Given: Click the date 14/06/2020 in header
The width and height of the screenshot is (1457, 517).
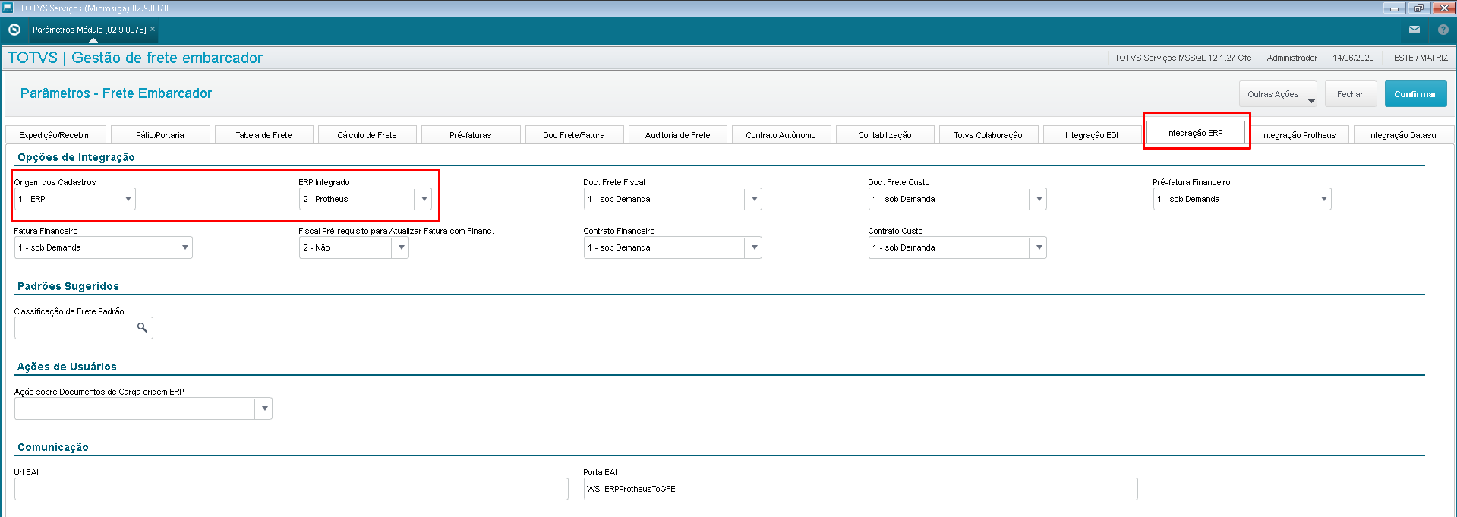Looking at the screenshot, I should pos(1353,58).
